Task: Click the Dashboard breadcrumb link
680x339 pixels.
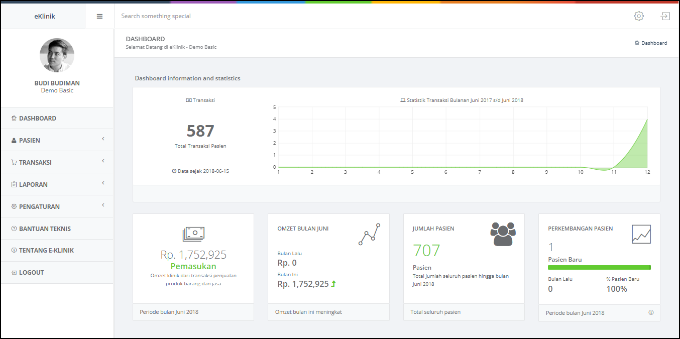Action: point(654,43)
